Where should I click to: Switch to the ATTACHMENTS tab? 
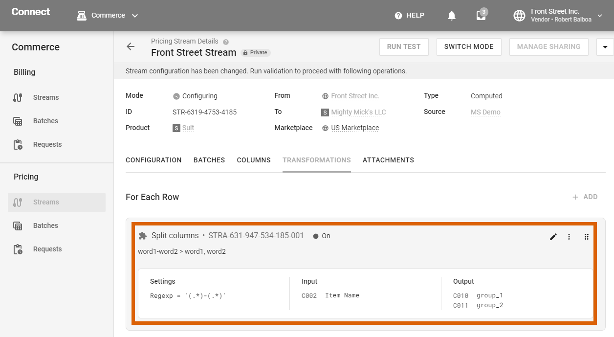point(388,160)
